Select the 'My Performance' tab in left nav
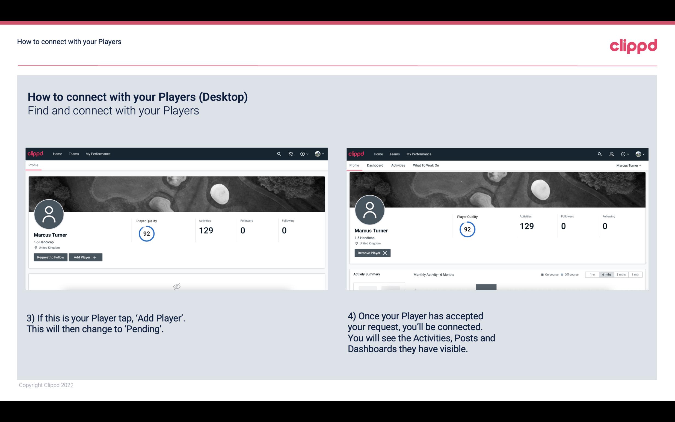Screen dimensions: 675x422 pyautogui.click(x=98, y=154)
